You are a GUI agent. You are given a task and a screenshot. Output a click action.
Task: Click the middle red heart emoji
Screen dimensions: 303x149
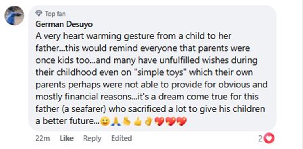171,122
